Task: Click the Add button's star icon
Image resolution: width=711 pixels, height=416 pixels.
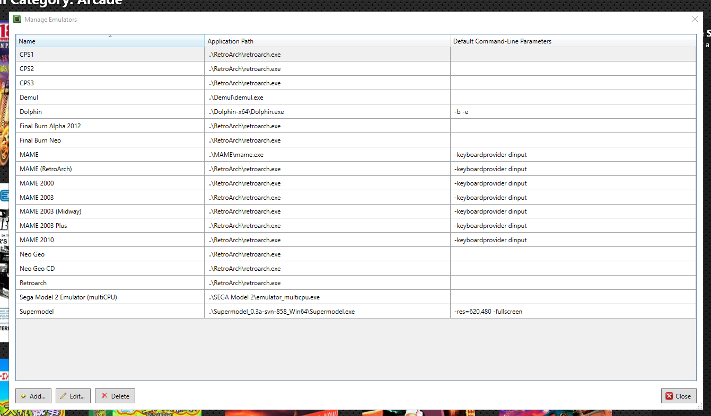Action: [23, 396]
